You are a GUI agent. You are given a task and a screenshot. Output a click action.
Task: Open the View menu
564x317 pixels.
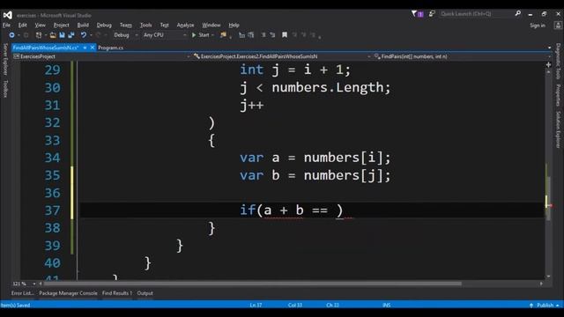[41, 26]
